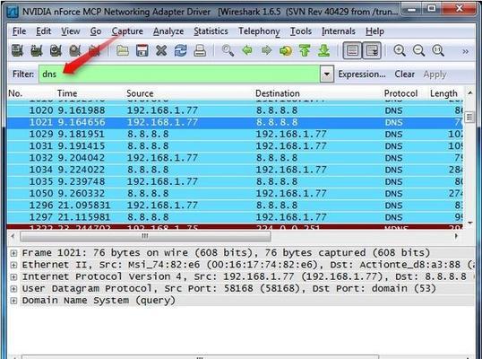Close this capture file X icon
This screenshot has width=482, height=359.
pos(161,50)
